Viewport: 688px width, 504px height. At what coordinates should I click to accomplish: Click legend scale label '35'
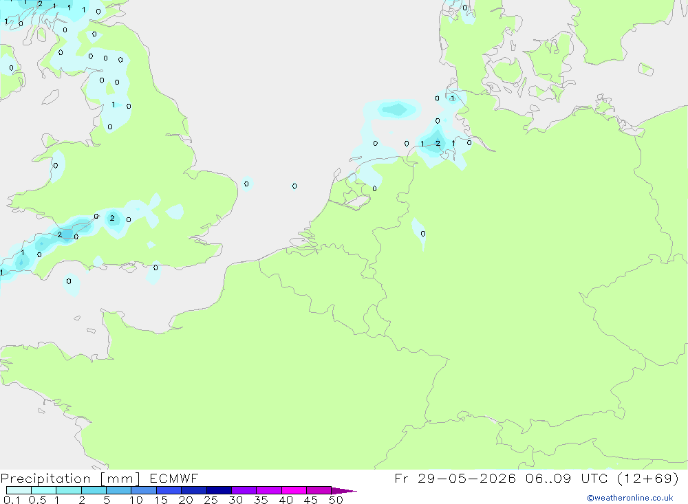tap(261, 500)
